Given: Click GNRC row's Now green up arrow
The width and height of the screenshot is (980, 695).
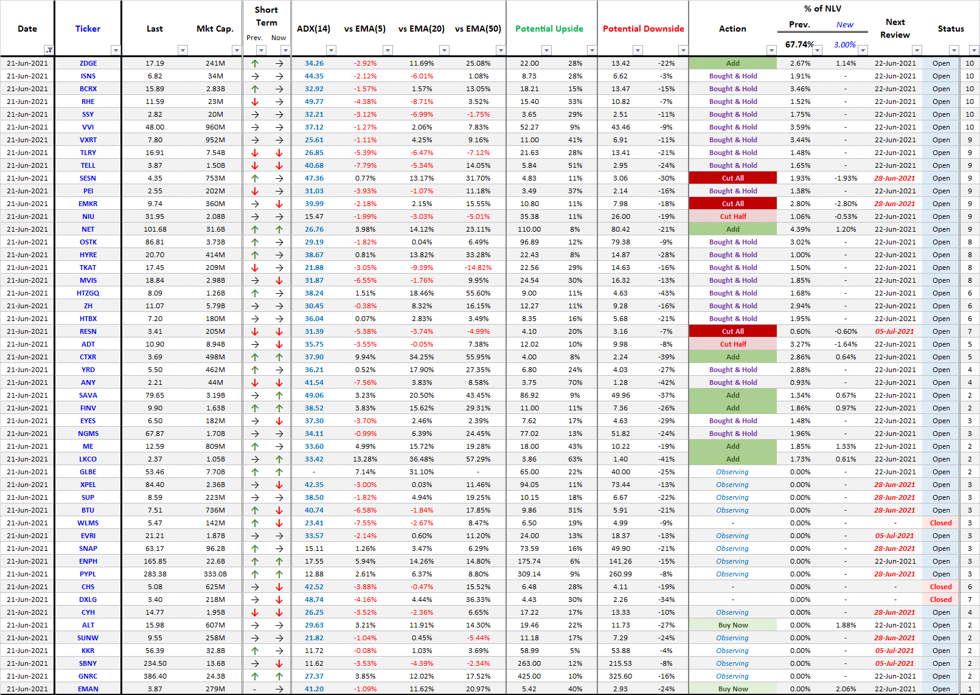Looking at the screenshot, I should (279, 676).
